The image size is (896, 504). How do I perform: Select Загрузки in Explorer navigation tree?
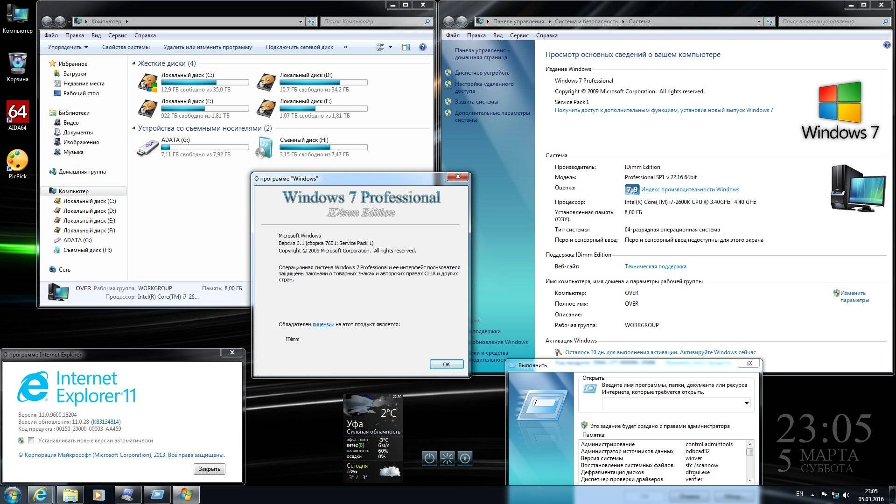click(75, 74)
